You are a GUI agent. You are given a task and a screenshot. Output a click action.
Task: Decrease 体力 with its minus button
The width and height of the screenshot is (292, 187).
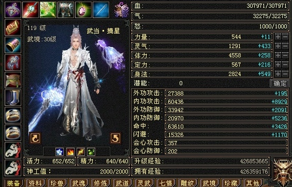(x=285, y=55)
